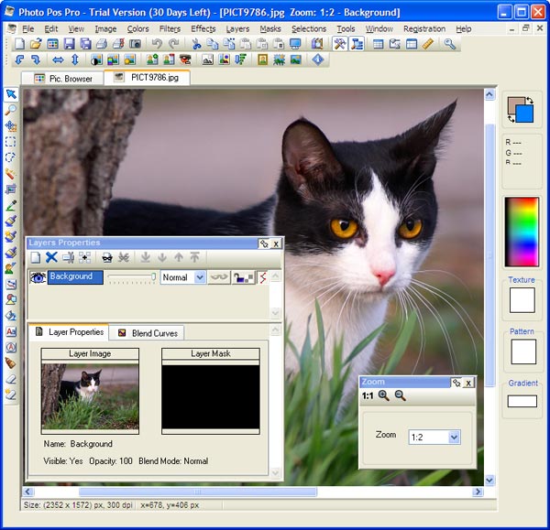Click the Texture swatch box
Screen dimensions: 550x530
(522, 299)
